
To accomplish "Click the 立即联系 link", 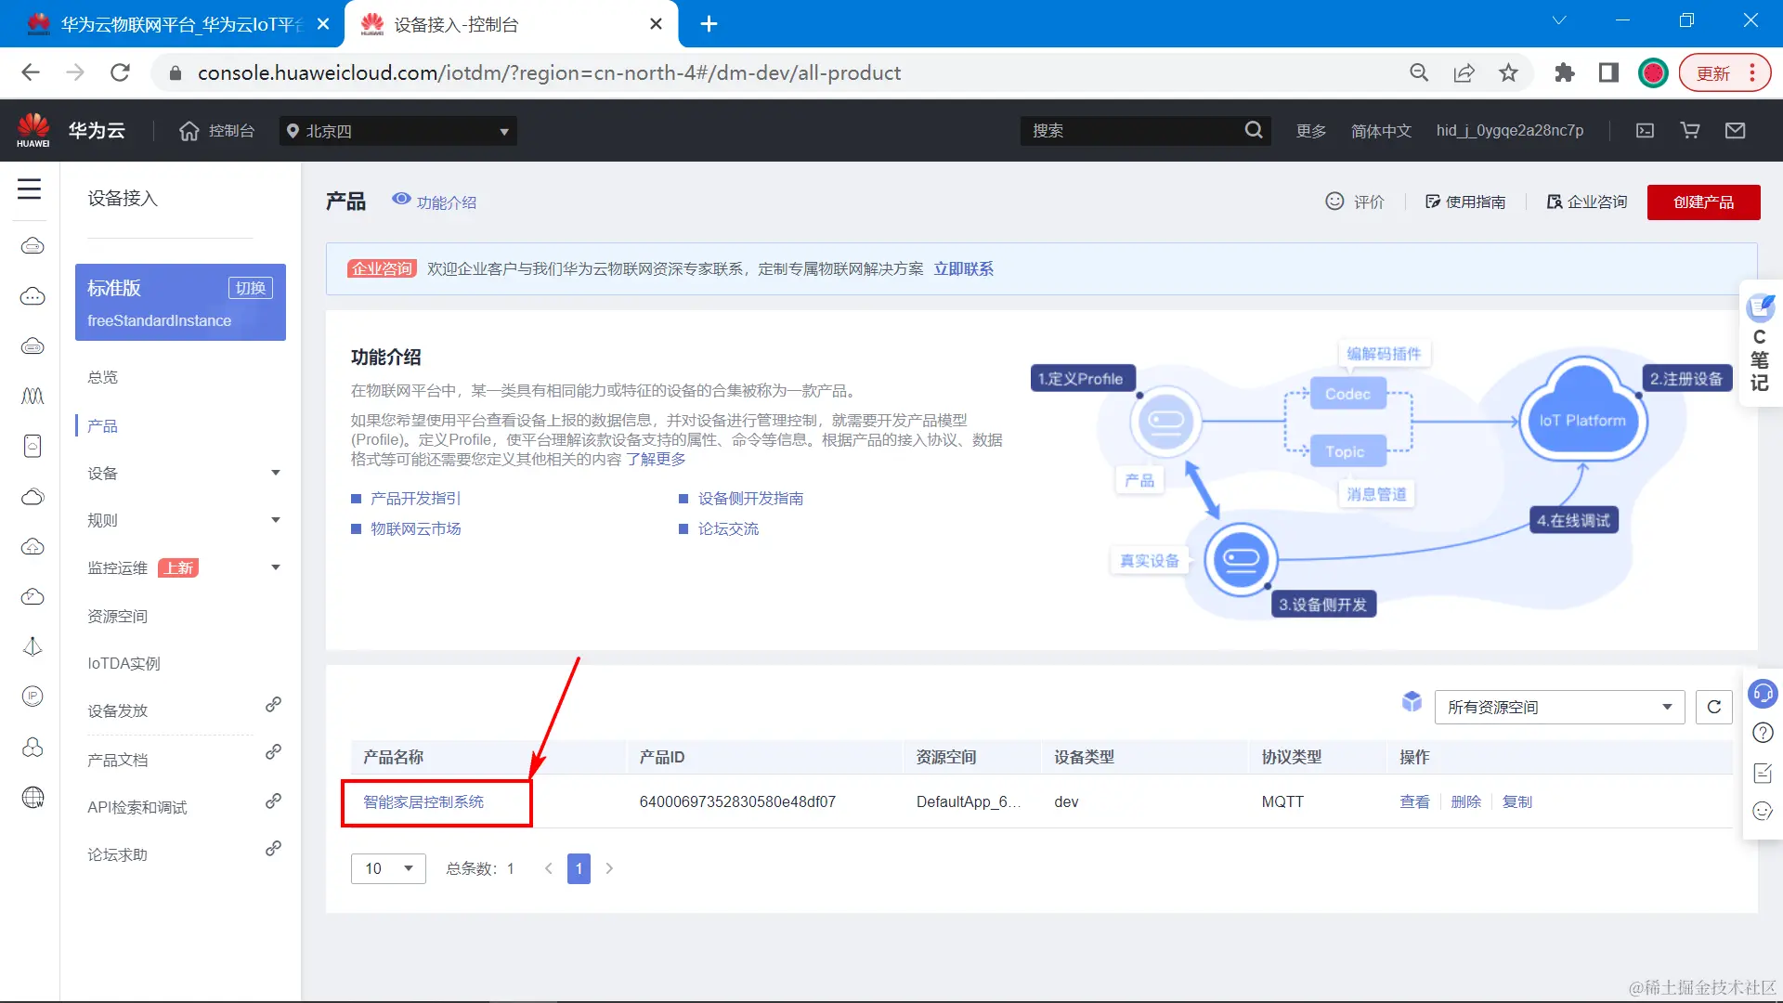I will coord(963,268).
